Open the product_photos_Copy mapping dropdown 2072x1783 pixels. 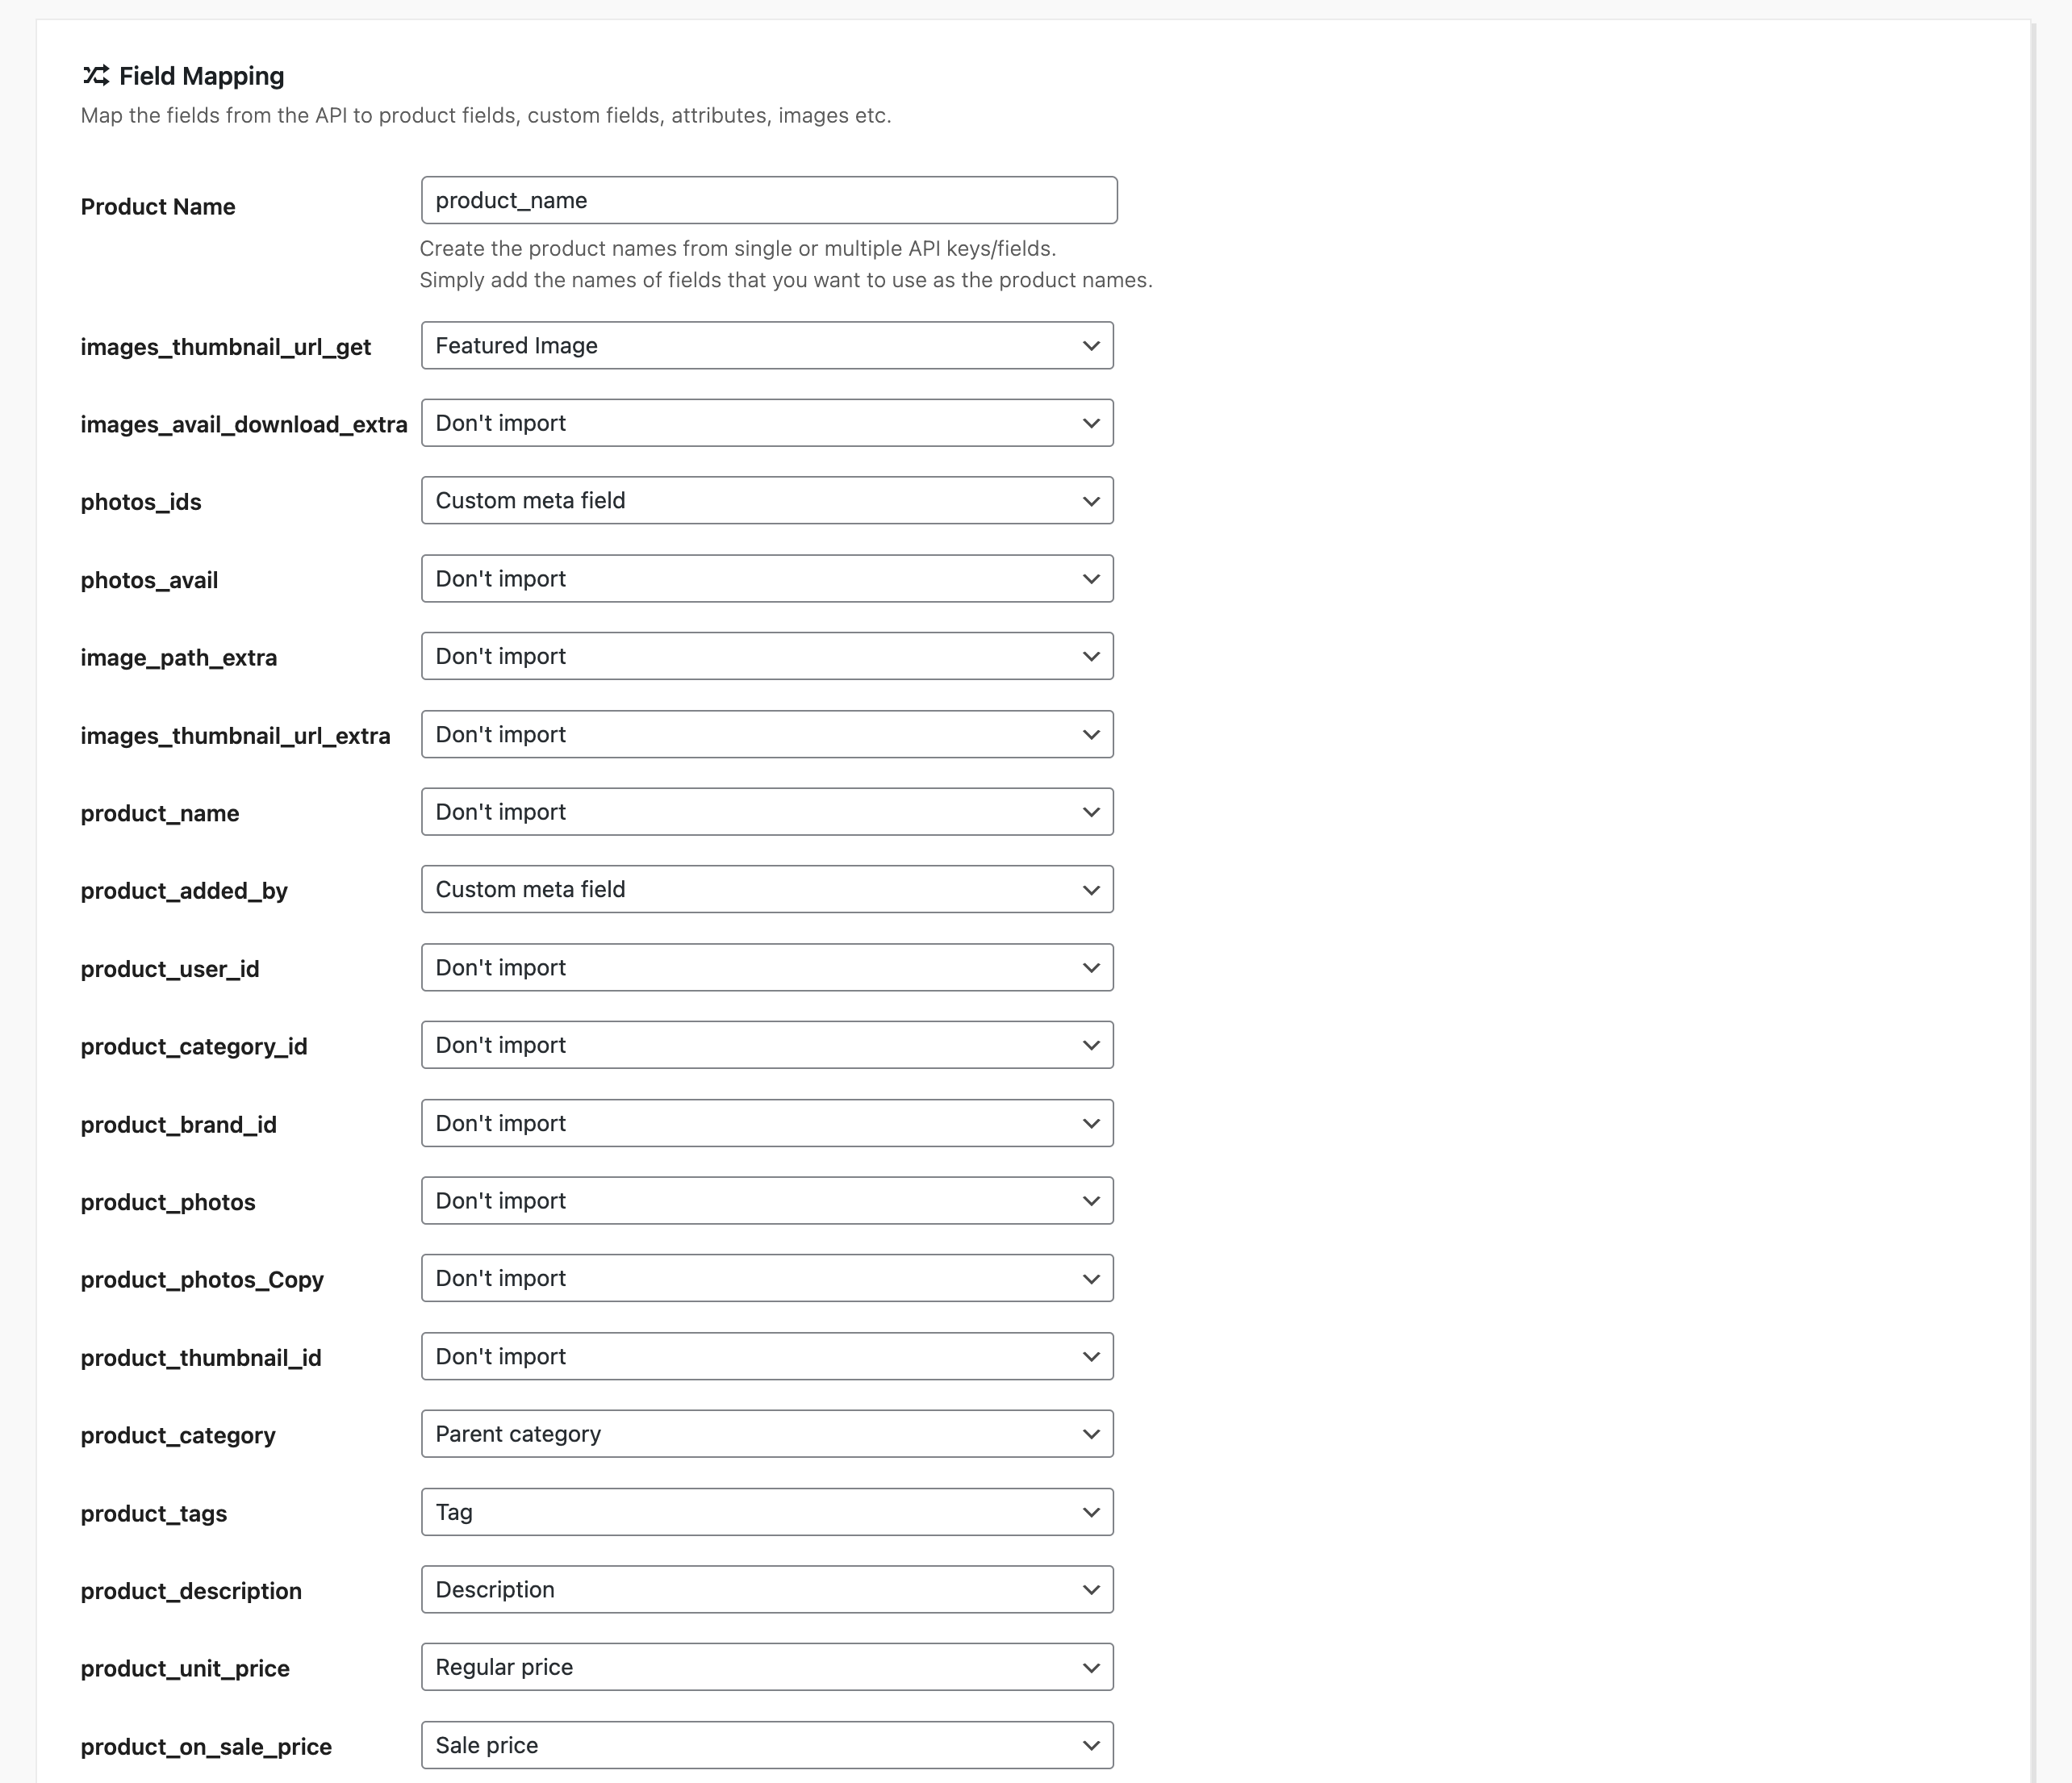[767, 1278]
